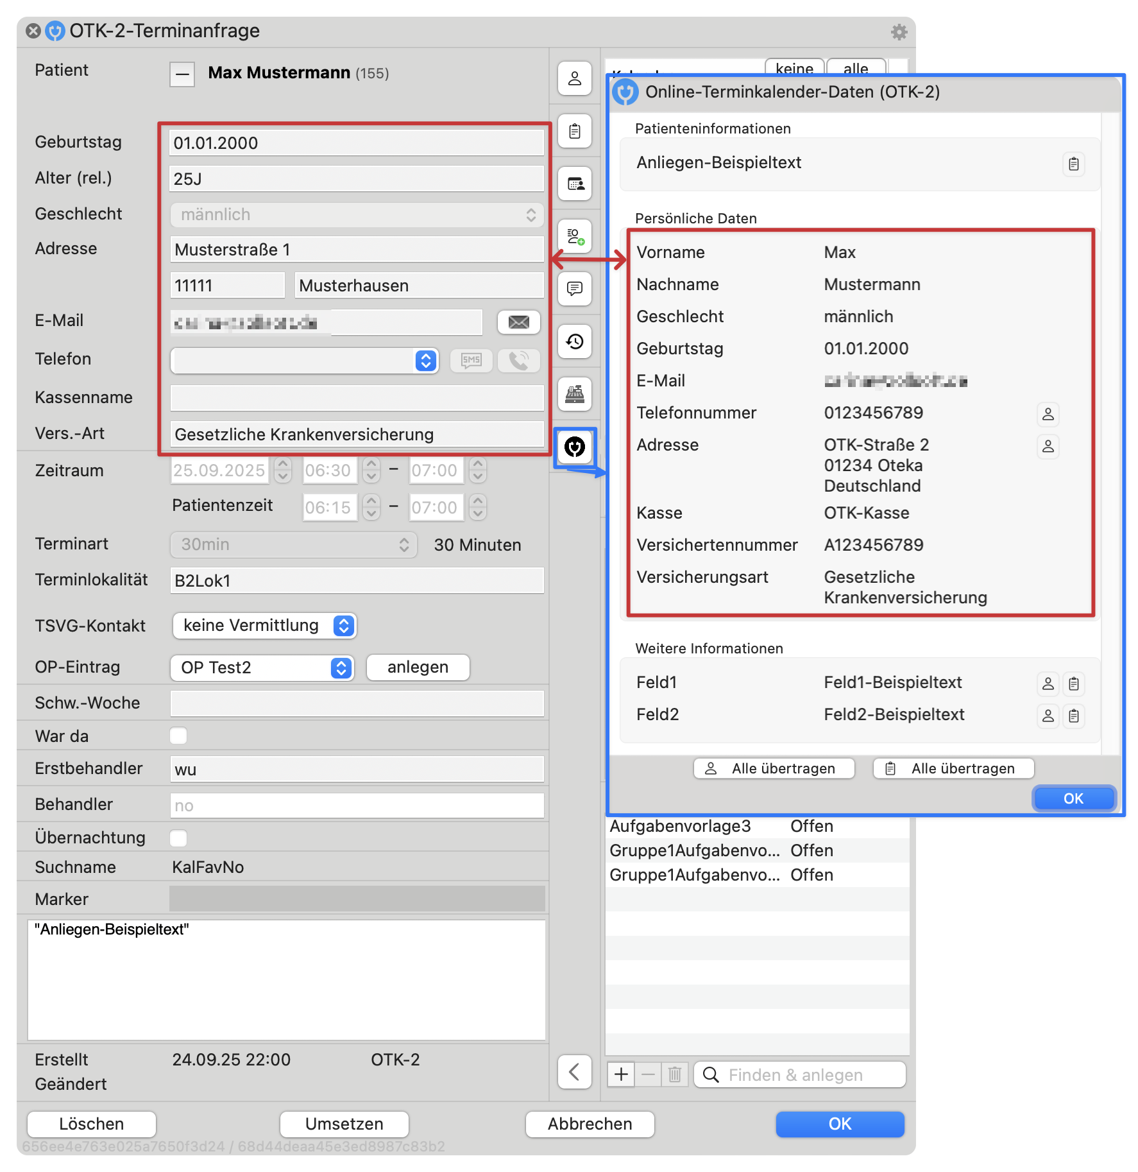Open the speech bubble message icon
The width and height of the screenshot is (1138, 1172).
[x=574, y=289]
